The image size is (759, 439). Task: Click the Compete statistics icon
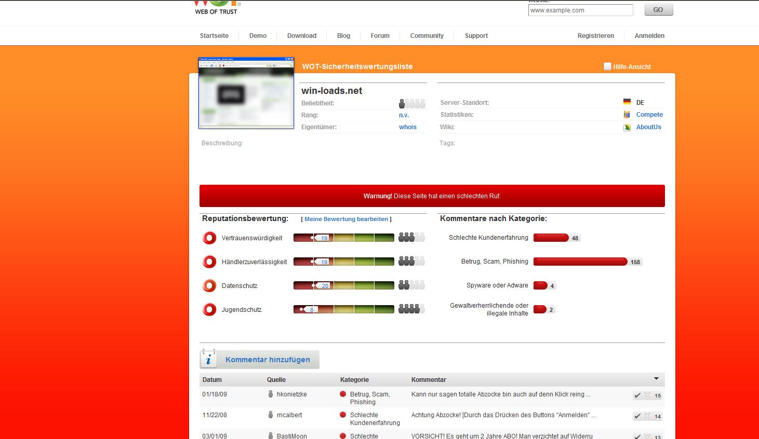[627, 115]
